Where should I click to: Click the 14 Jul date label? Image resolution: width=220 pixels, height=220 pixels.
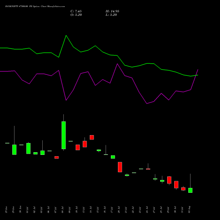click(91, 209)
